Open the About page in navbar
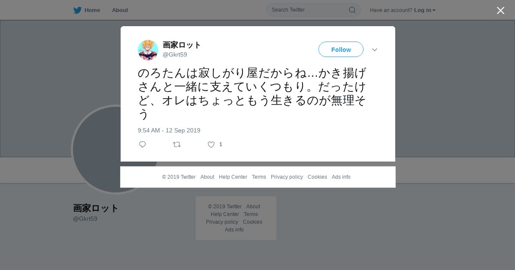The width and height of the screenshot is (515, 270). [120, 10]
